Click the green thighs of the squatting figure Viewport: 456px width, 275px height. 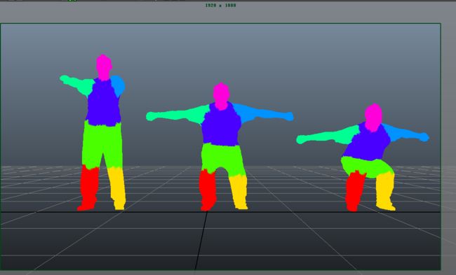(x=367, y=167)
